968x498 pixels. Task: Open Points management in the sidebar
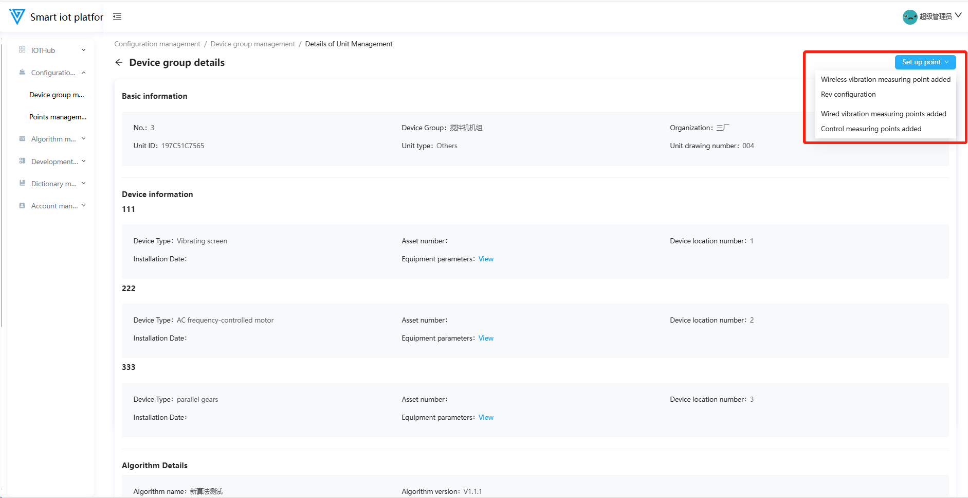click(58, 117)
